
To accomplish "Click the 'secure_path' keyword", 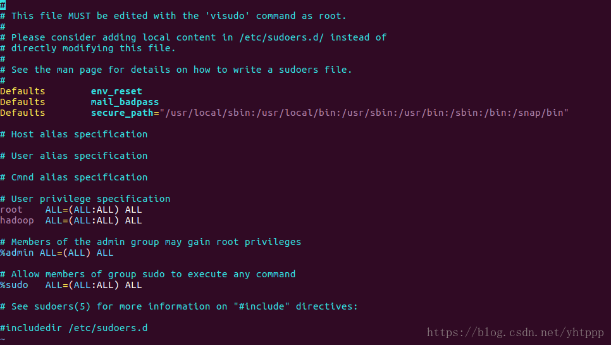I will click(x=122, y=113).
